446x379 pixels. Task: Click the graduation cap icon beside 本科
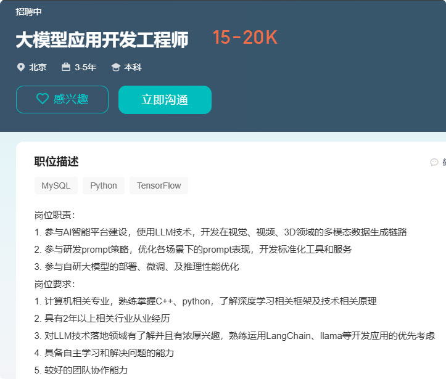(x=116, y=67)
